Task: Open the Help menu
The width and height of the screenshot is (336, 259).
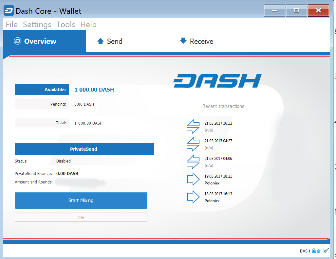Action: [x=88, y=25]
